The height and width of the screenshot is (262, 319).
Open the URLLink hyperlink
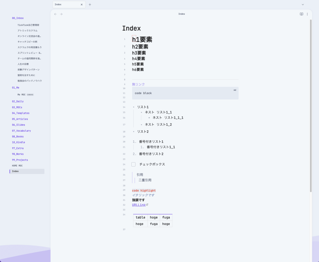tap(138, 205)
